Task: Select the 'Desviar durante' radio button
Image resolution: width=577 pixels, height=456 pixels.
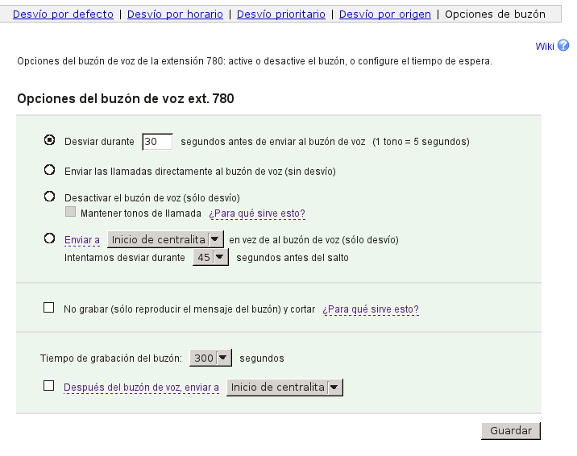Action: [49, 140]
